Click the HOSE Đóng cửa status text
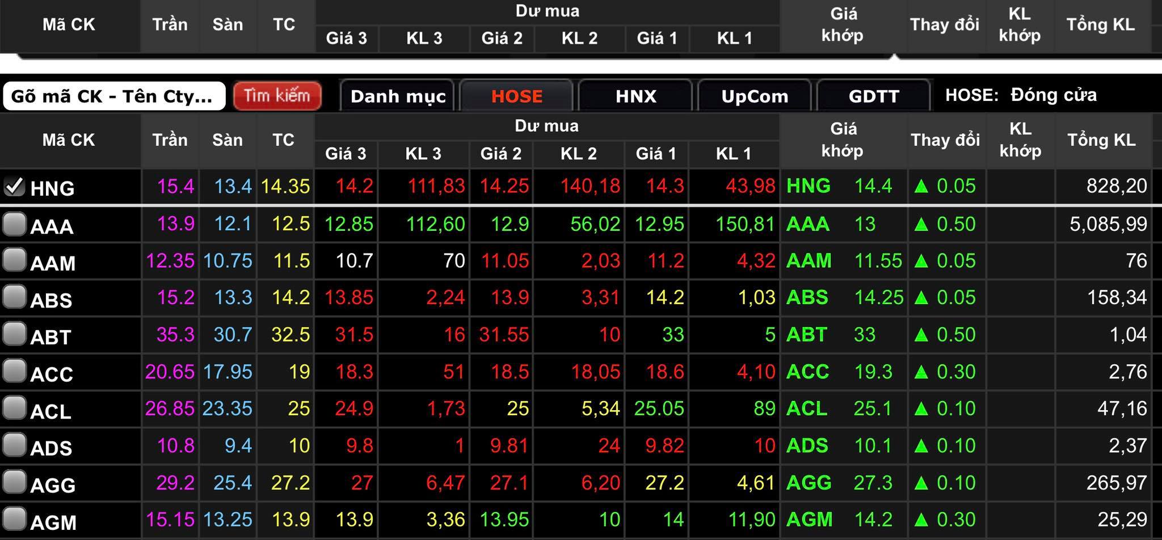This screenshot has height=540, width=1162. (1021, 95)
